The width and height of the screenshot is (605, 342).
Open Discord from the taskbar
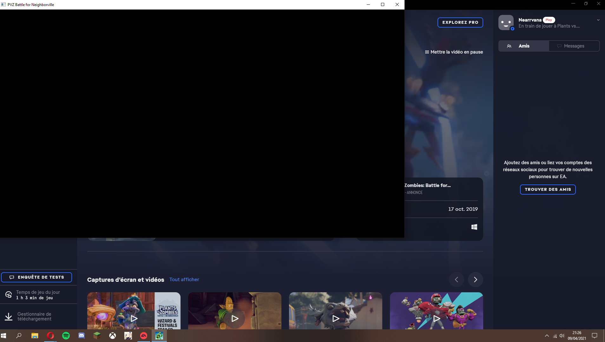pyautogui.click(x=82, y=336)
